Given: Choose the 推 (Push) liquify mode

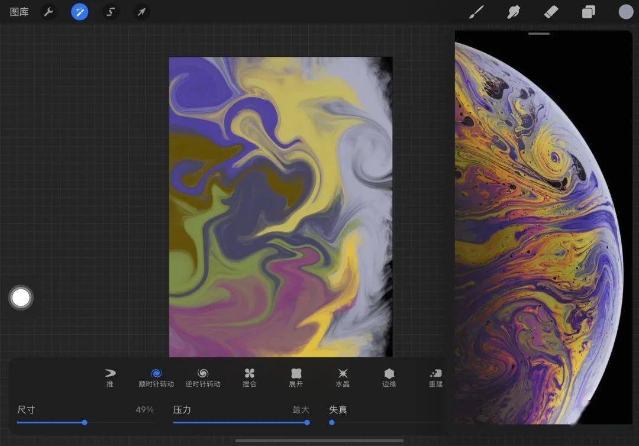Looking at the screenshot, I should 110,378.
